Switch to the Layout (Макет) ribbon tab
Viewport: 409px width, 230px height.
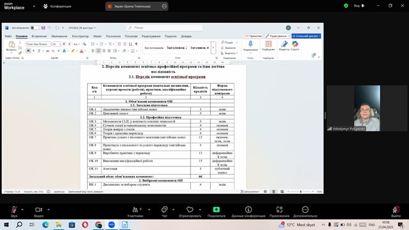pyautogui.click(x=97, y=36)
